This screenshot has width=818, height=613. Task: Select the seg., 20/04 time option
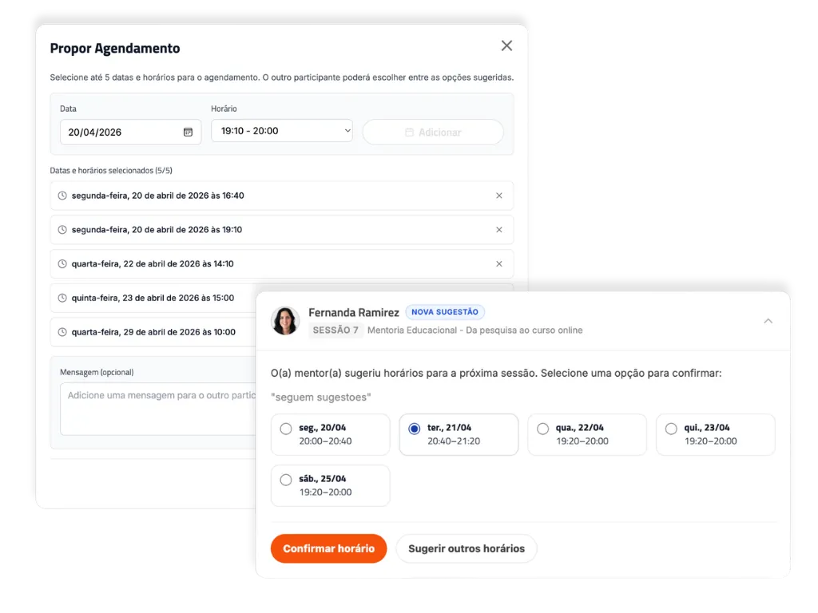(286, 429)
